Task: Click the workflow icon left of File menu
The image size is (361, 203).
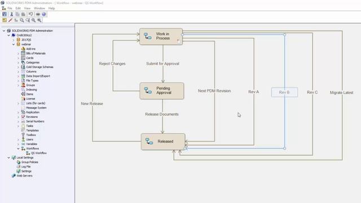Action: (4, 8)
